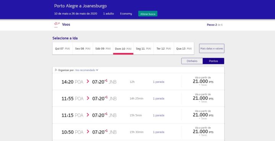This screenshot has width=275, height=141.
Task: Click the arrow icon in the 10:50 flight row
Action: tap(88, 131)
